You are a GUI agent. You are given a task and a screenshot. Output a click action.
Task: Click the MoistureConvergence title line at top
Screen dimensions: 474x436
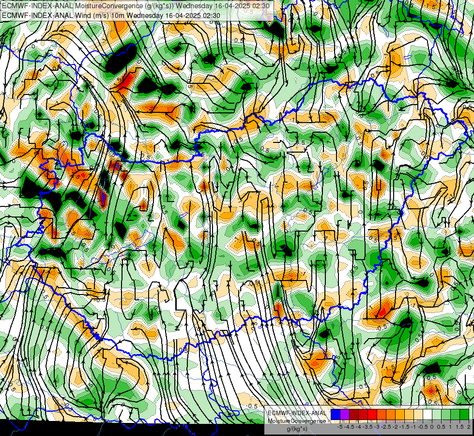tap(136, 6)
